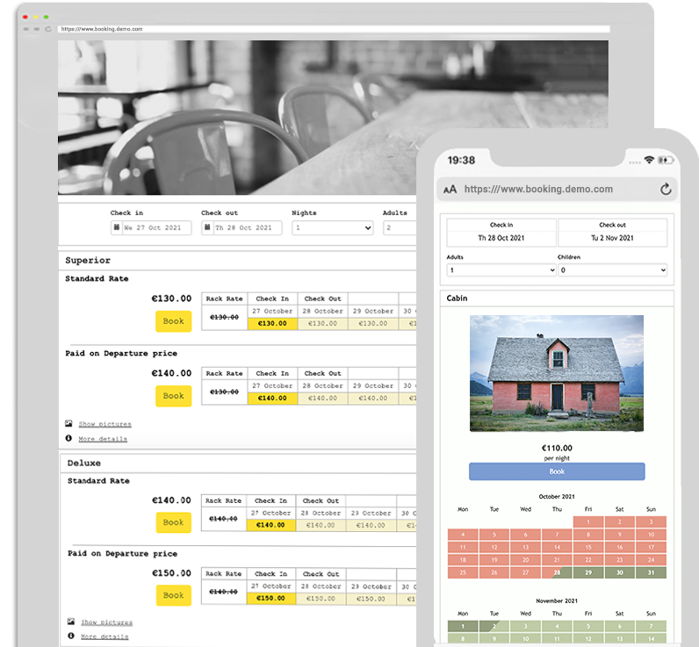Image resolution: width=699 pixels, height=647 pixels.
Task: Click the browser back arrow icon
Action: pos(25,29)
